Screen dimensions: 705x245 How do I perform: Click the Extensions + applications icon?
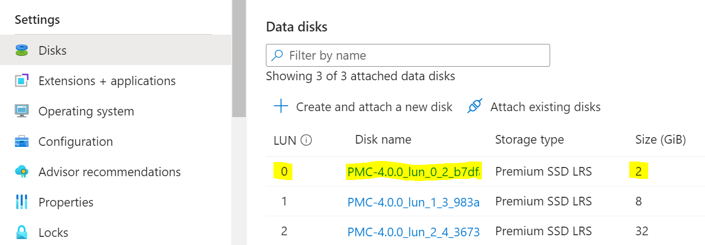(21, 81)
